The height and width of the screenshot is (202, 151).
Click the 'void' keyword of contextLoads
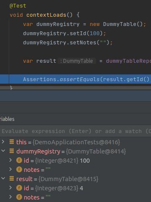coord(16,15)
